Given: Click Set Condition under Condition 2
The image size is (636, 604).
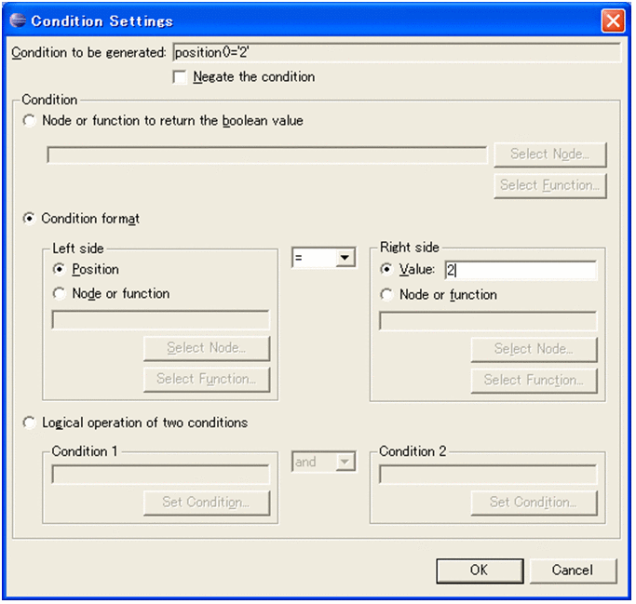Looking at the screenshot, I should [x=534, y=503].
